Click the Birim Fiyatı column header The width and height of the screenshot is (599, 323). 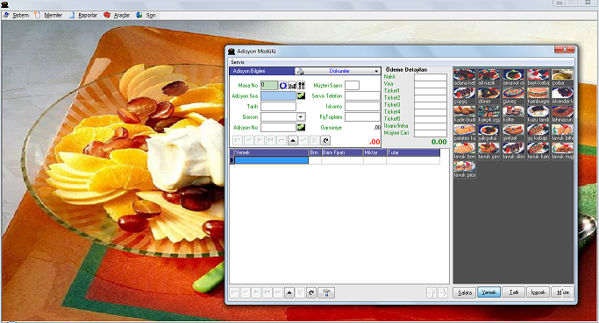coord(342,152)
